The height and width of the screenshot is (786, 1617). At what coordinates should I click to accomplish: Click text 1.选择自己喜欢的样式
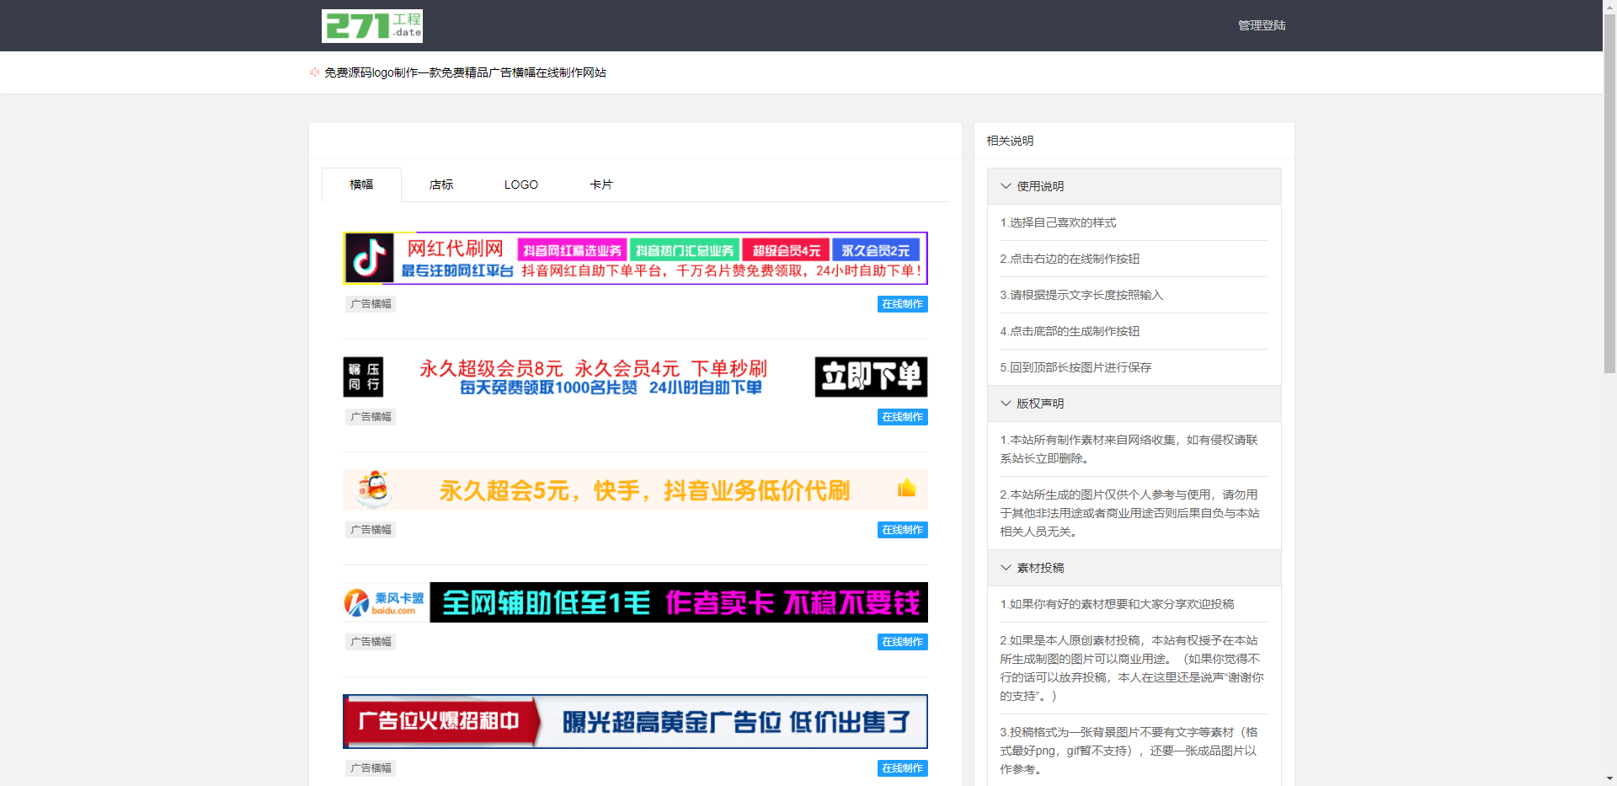(x=1058, y=222)
